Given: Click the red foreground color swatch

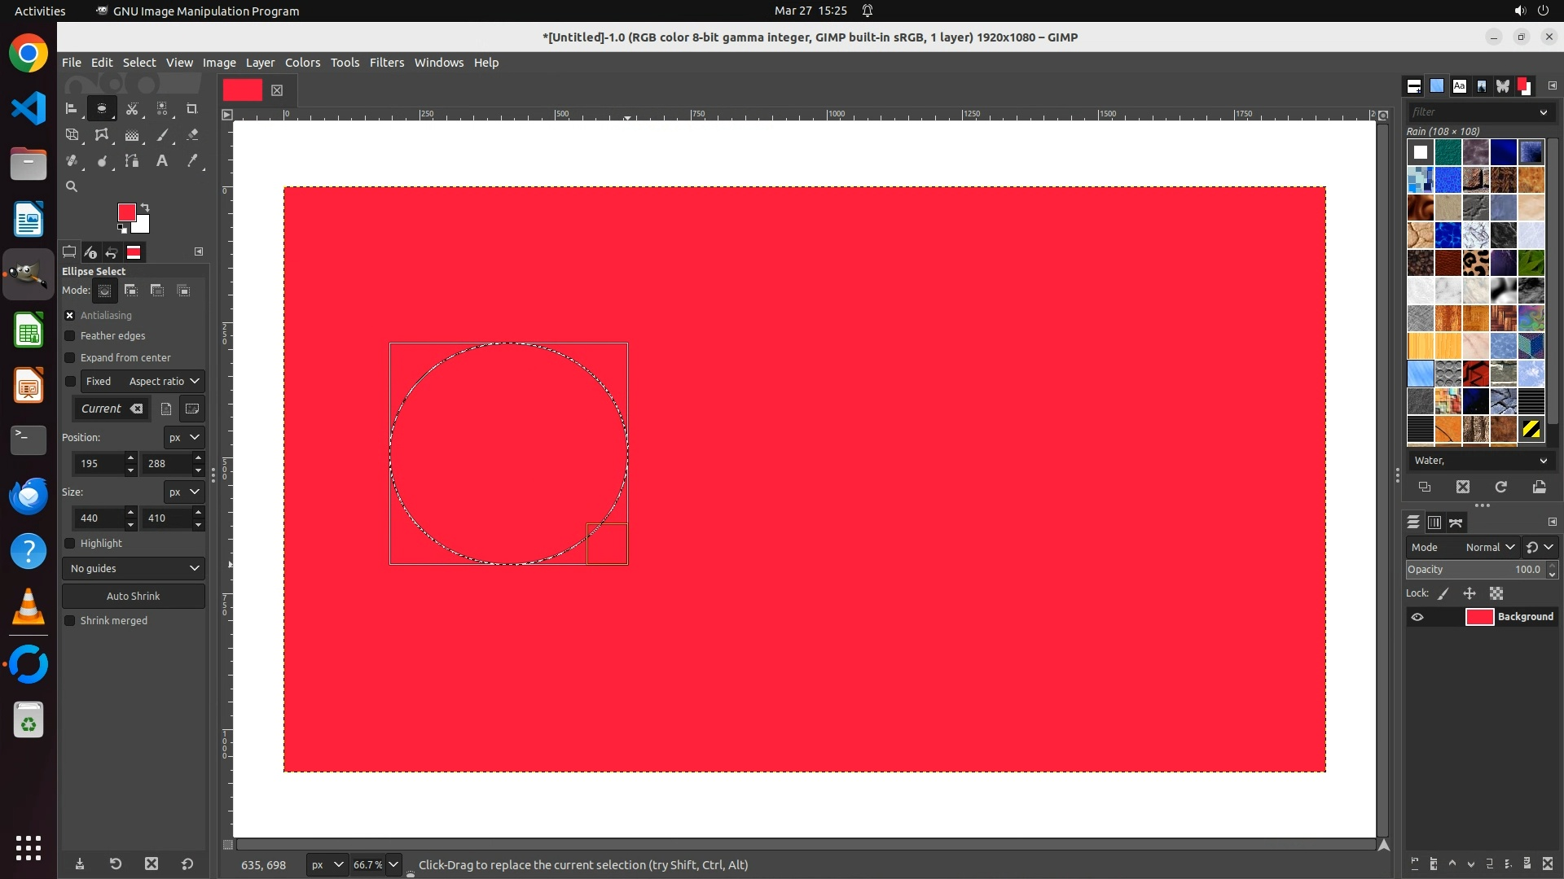Looking at the screenshot, I should tap(126, 212).
